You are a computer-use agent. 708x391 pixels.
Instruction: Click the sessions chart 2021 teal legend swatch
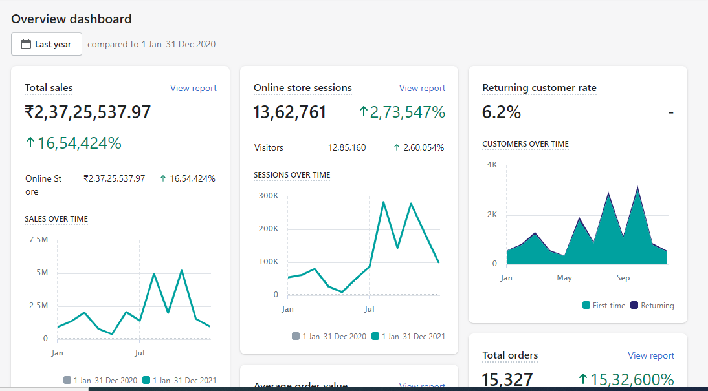tap(375, 337)
